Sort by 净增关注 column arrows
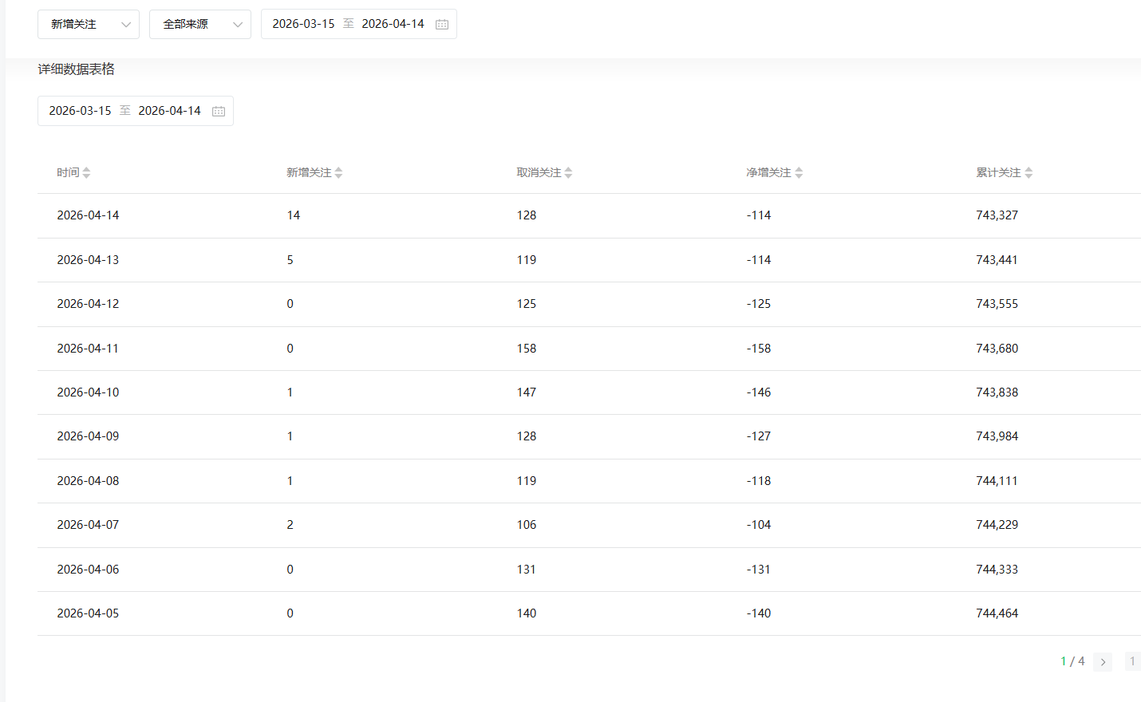Viewport: 1141px width, 702px height. (799, 173)
